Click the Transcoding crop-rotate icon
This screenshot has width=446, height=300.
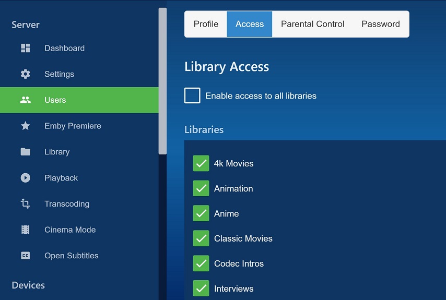[25, 204]
